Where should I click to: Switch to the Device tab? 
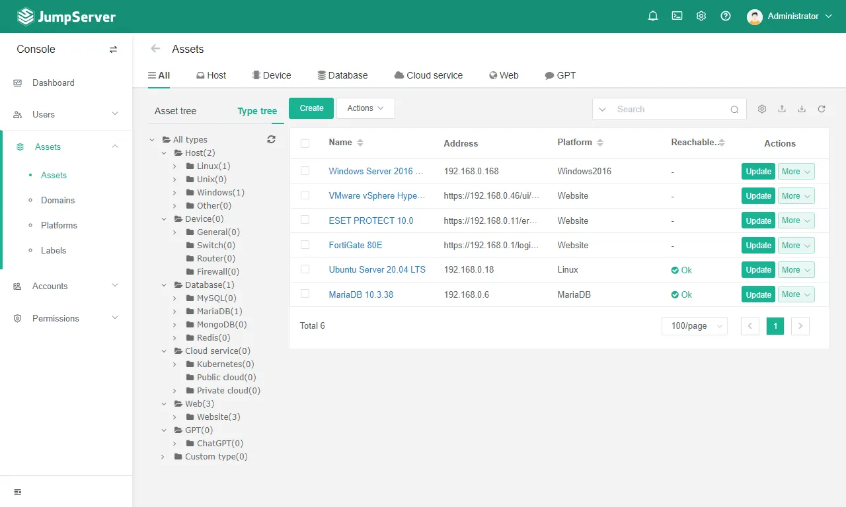click(272, 75)
